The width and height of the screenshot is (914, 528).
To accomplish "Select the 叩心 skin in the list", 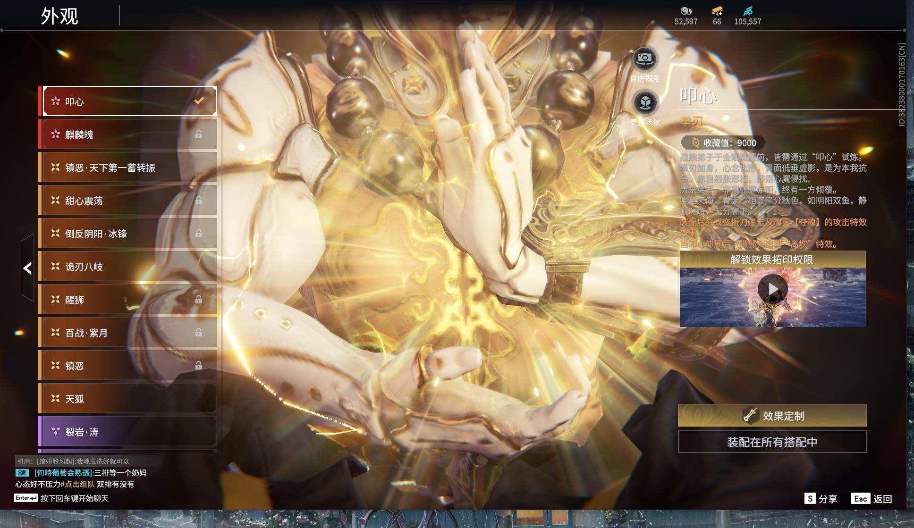I will 130,101.
